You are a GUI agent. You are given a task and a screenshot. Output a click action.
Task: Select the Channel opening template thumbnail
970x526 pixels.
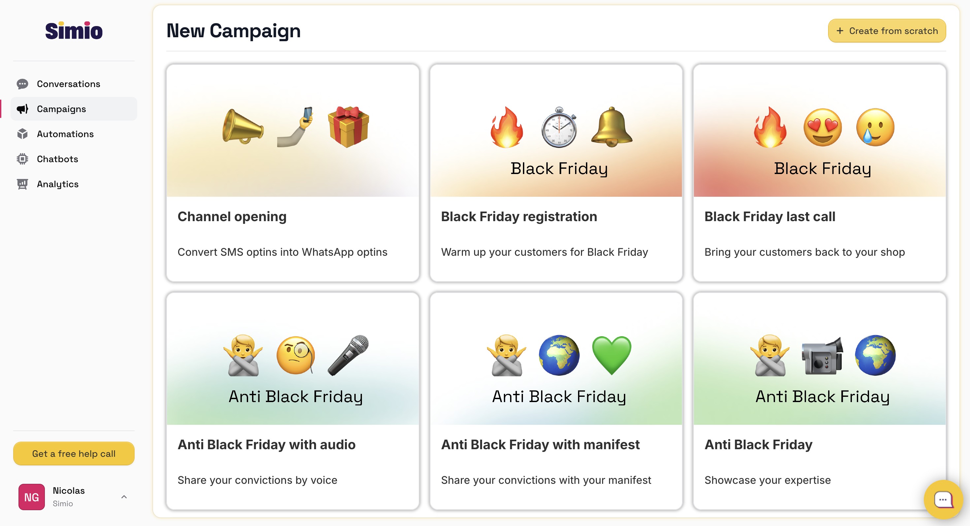click(293, 131)
